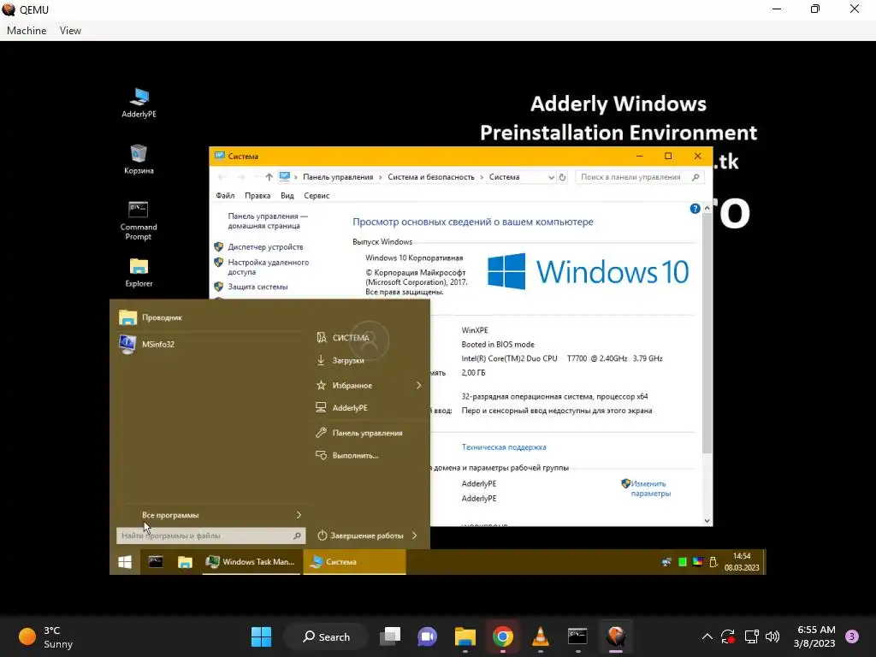
Task: Show hidden tray icons chevron
Action: (707, 636)
